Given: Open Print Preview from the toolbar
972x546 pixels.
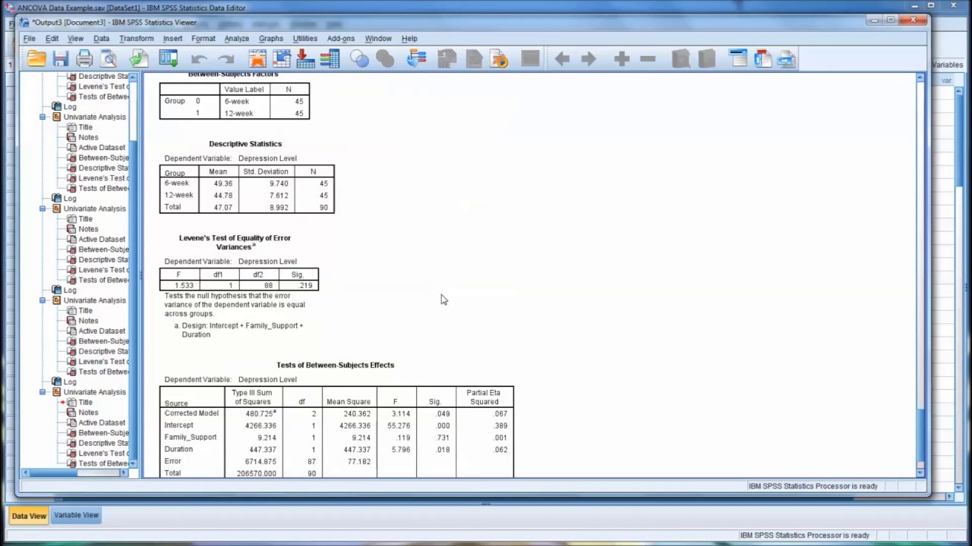Looking at the screenshot, I should pyautogui.click(x=109, y=59).
